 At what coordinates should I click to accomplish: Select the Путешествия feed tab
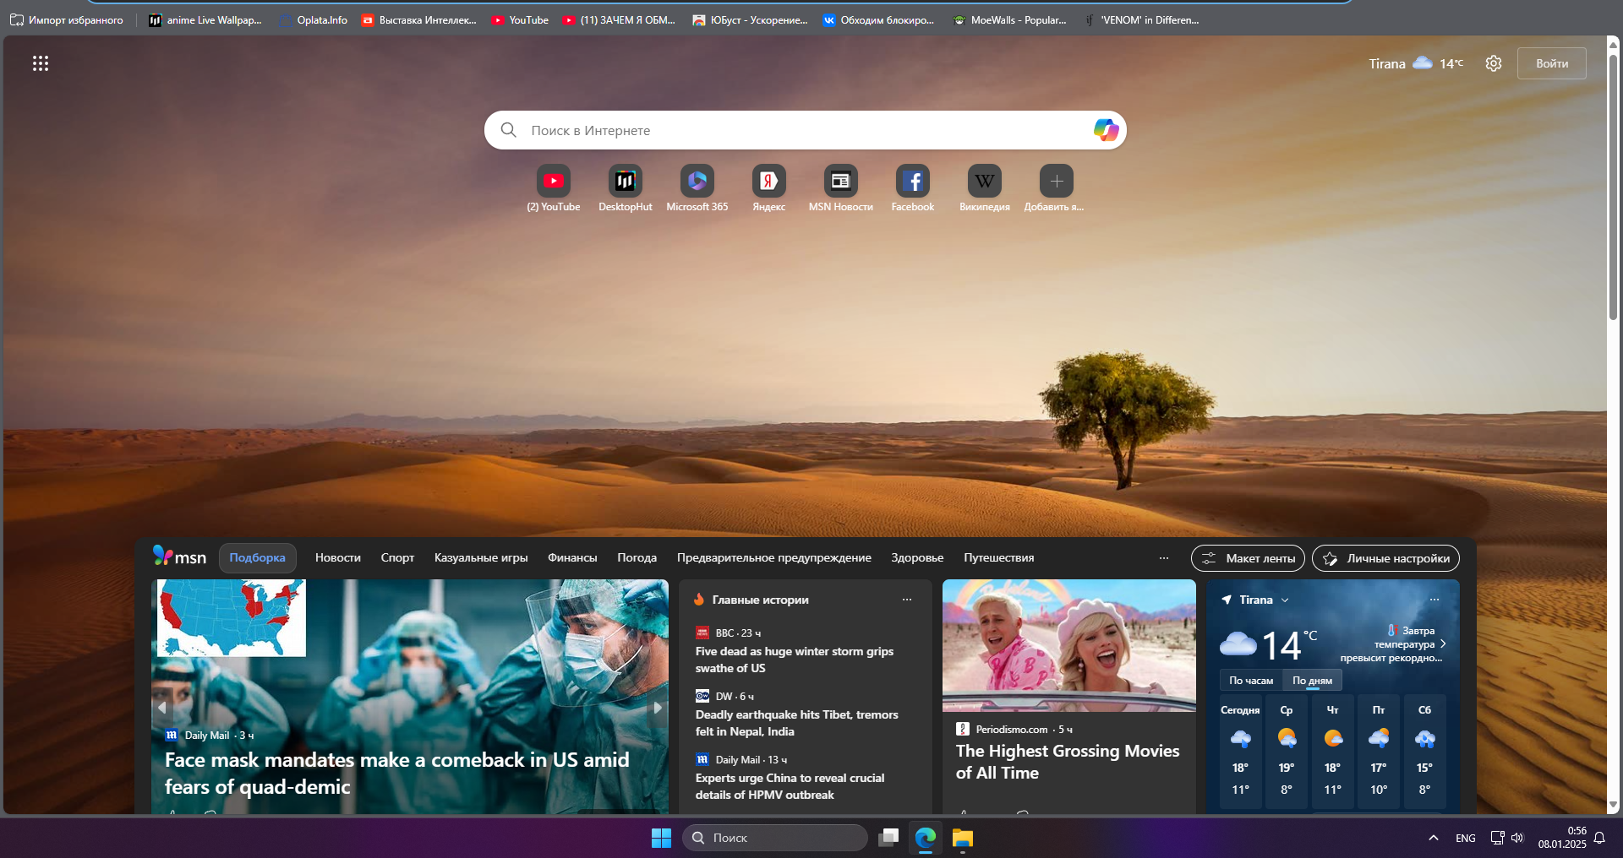coord(999,558)
